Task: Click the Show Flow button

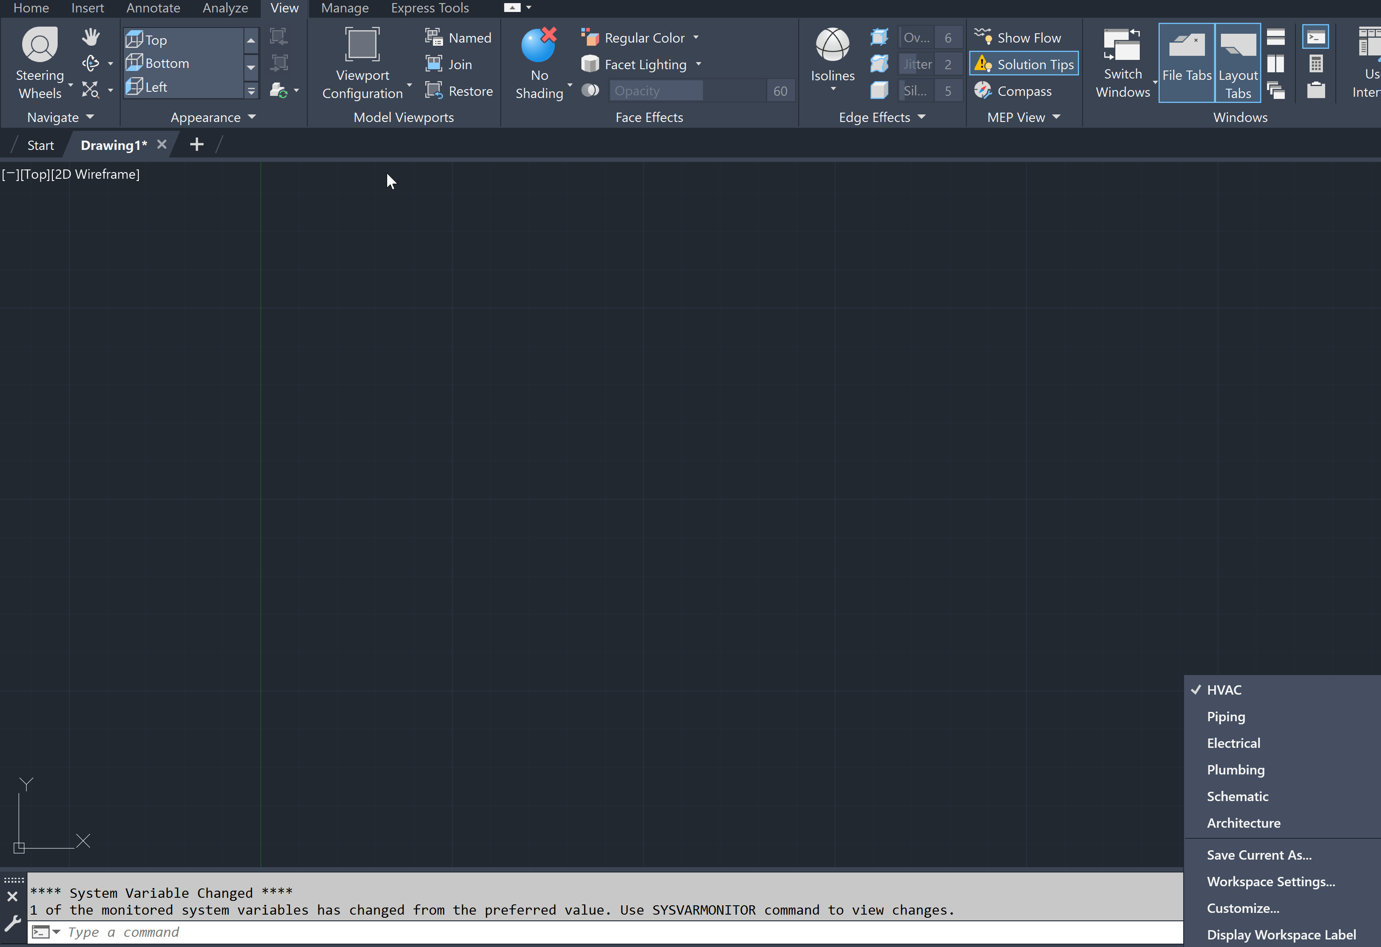Action: pyautogui.click(x=1017, y=37)
